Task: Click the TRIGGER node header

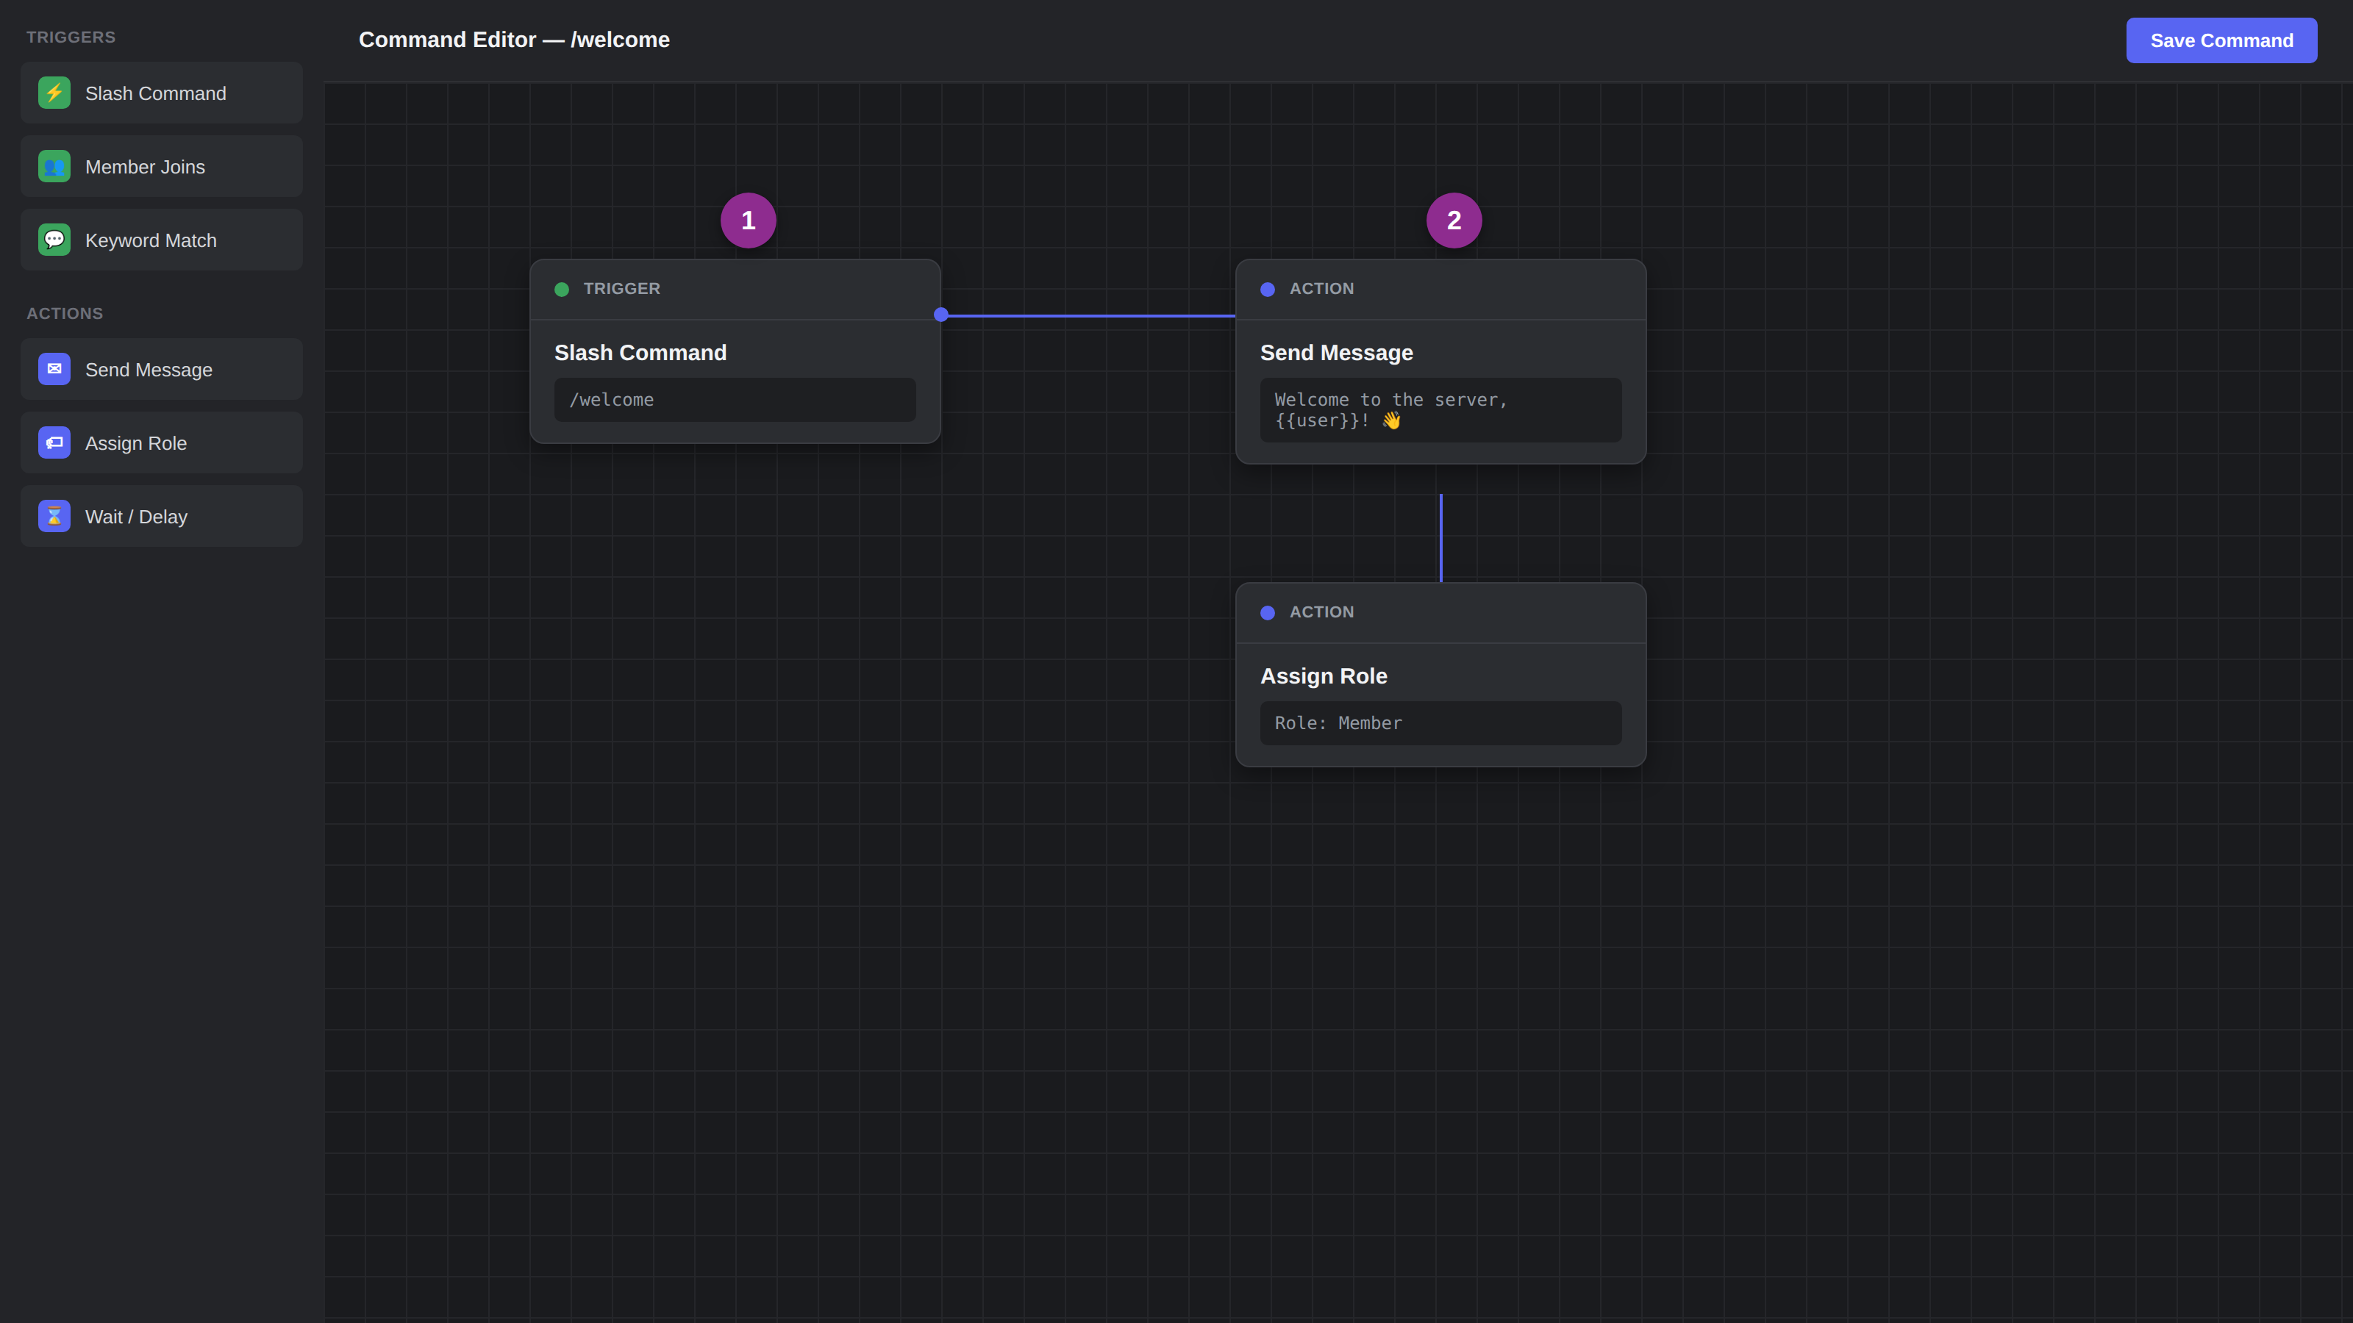Action: 735,290
